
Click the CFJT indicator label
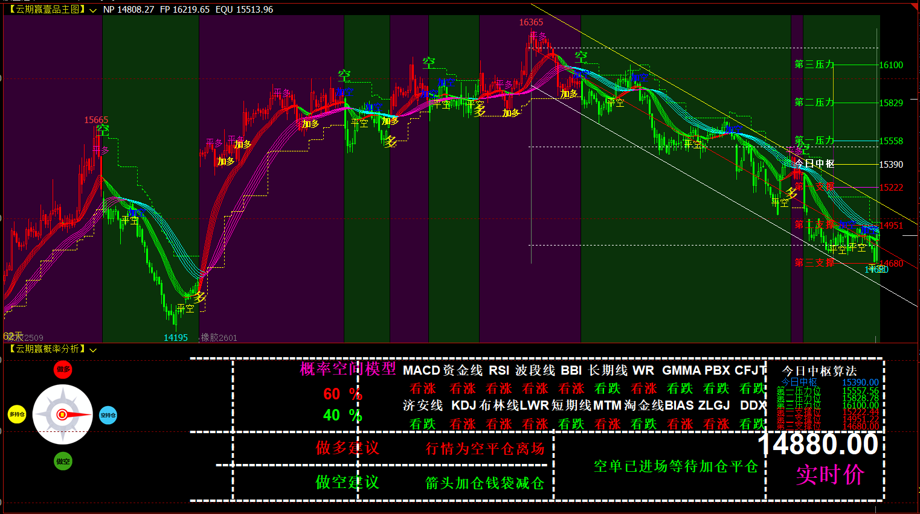[x=750, y=370]
